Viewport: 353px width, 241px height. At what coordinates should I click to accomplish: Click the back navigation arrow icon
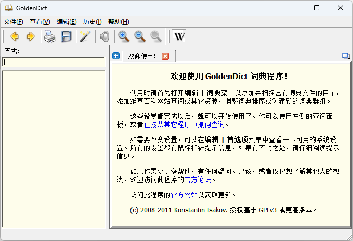(15, 36)
